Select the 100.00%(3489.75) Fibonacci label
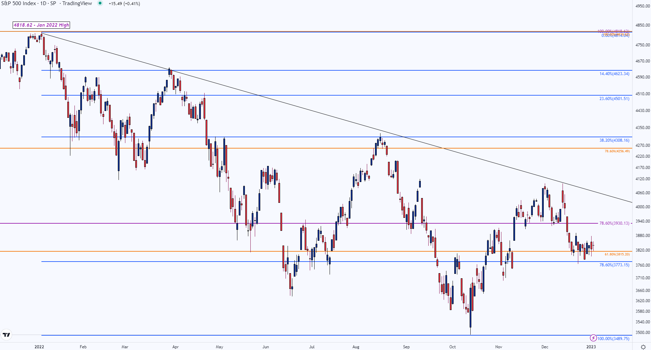 613,339
